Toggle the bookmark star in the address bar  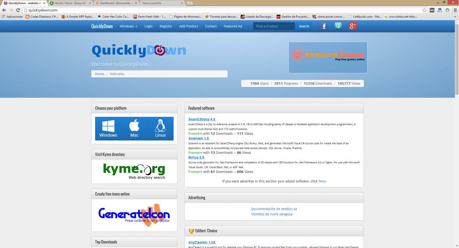coord(425,10)
